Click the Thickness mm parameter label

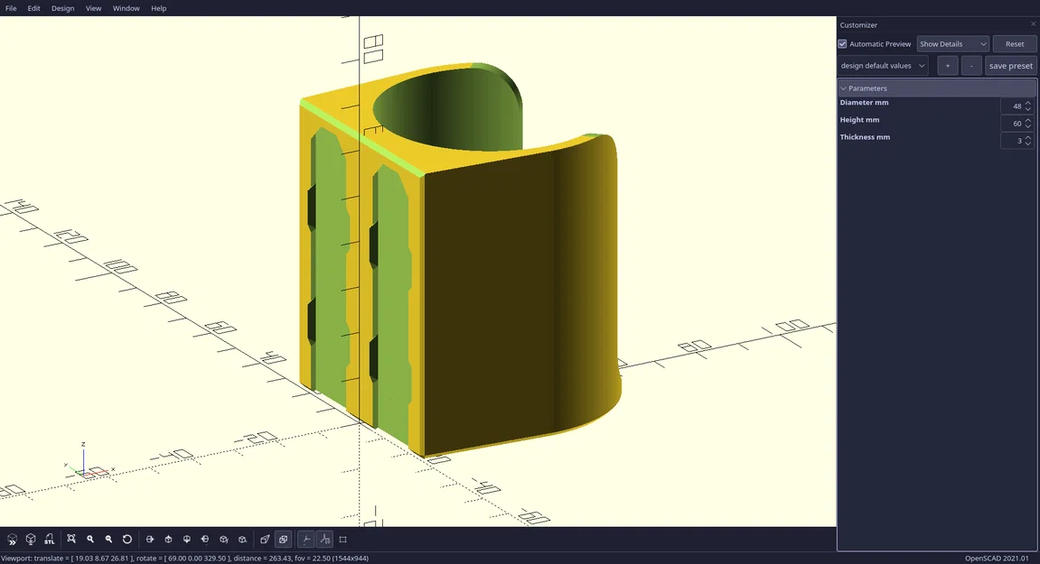pos(865,136)
